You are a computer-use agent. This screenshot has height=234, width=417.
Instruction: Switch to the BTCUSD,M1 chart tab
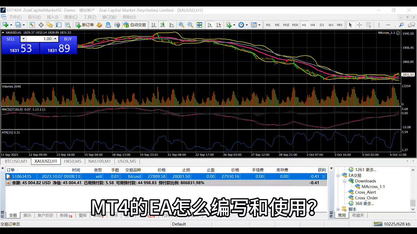coord(16,161)
